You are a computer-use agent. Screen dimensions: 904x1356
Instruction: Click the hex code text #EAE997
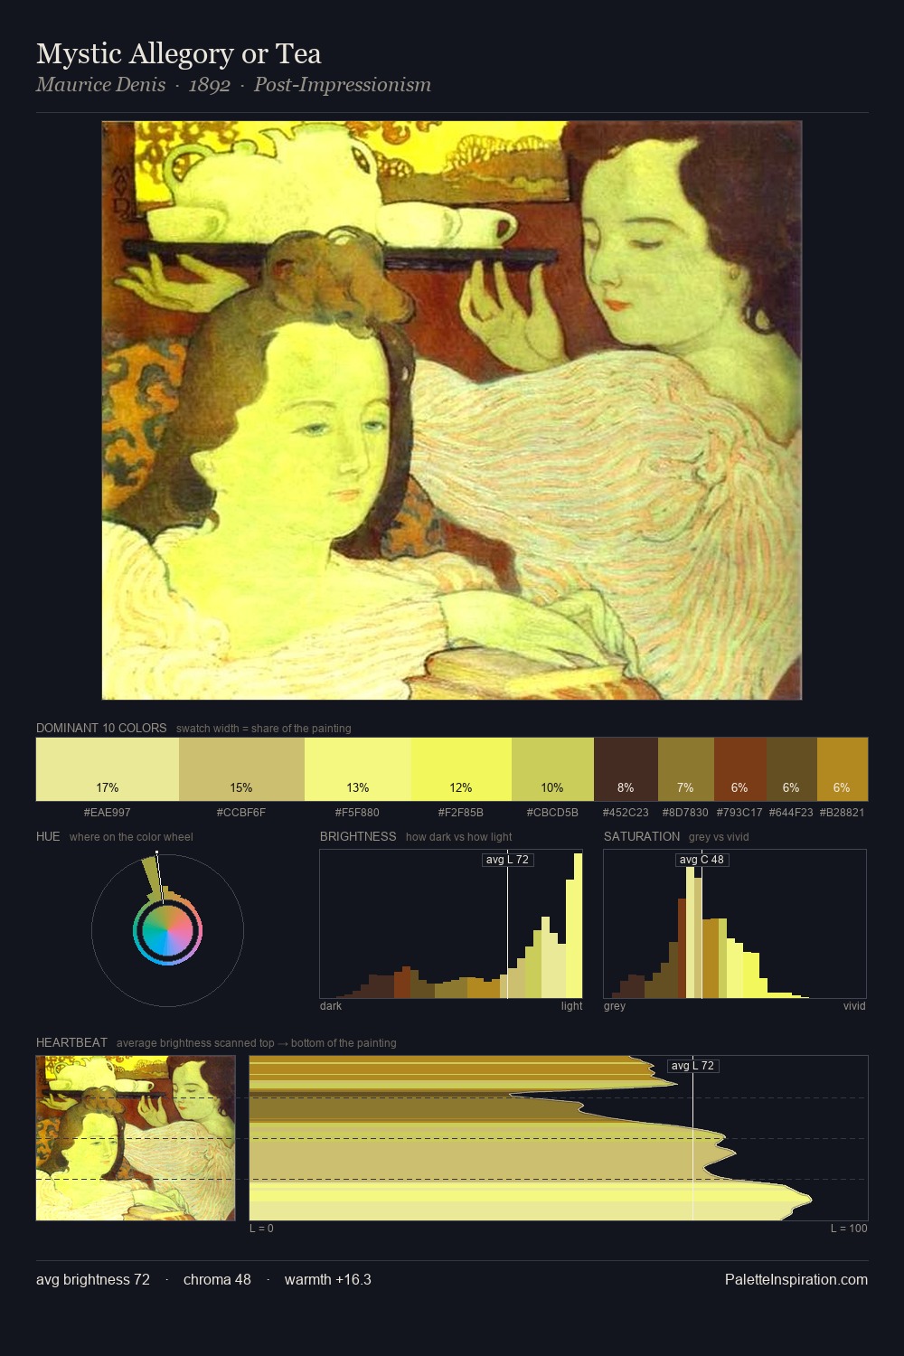coord(107,813)
